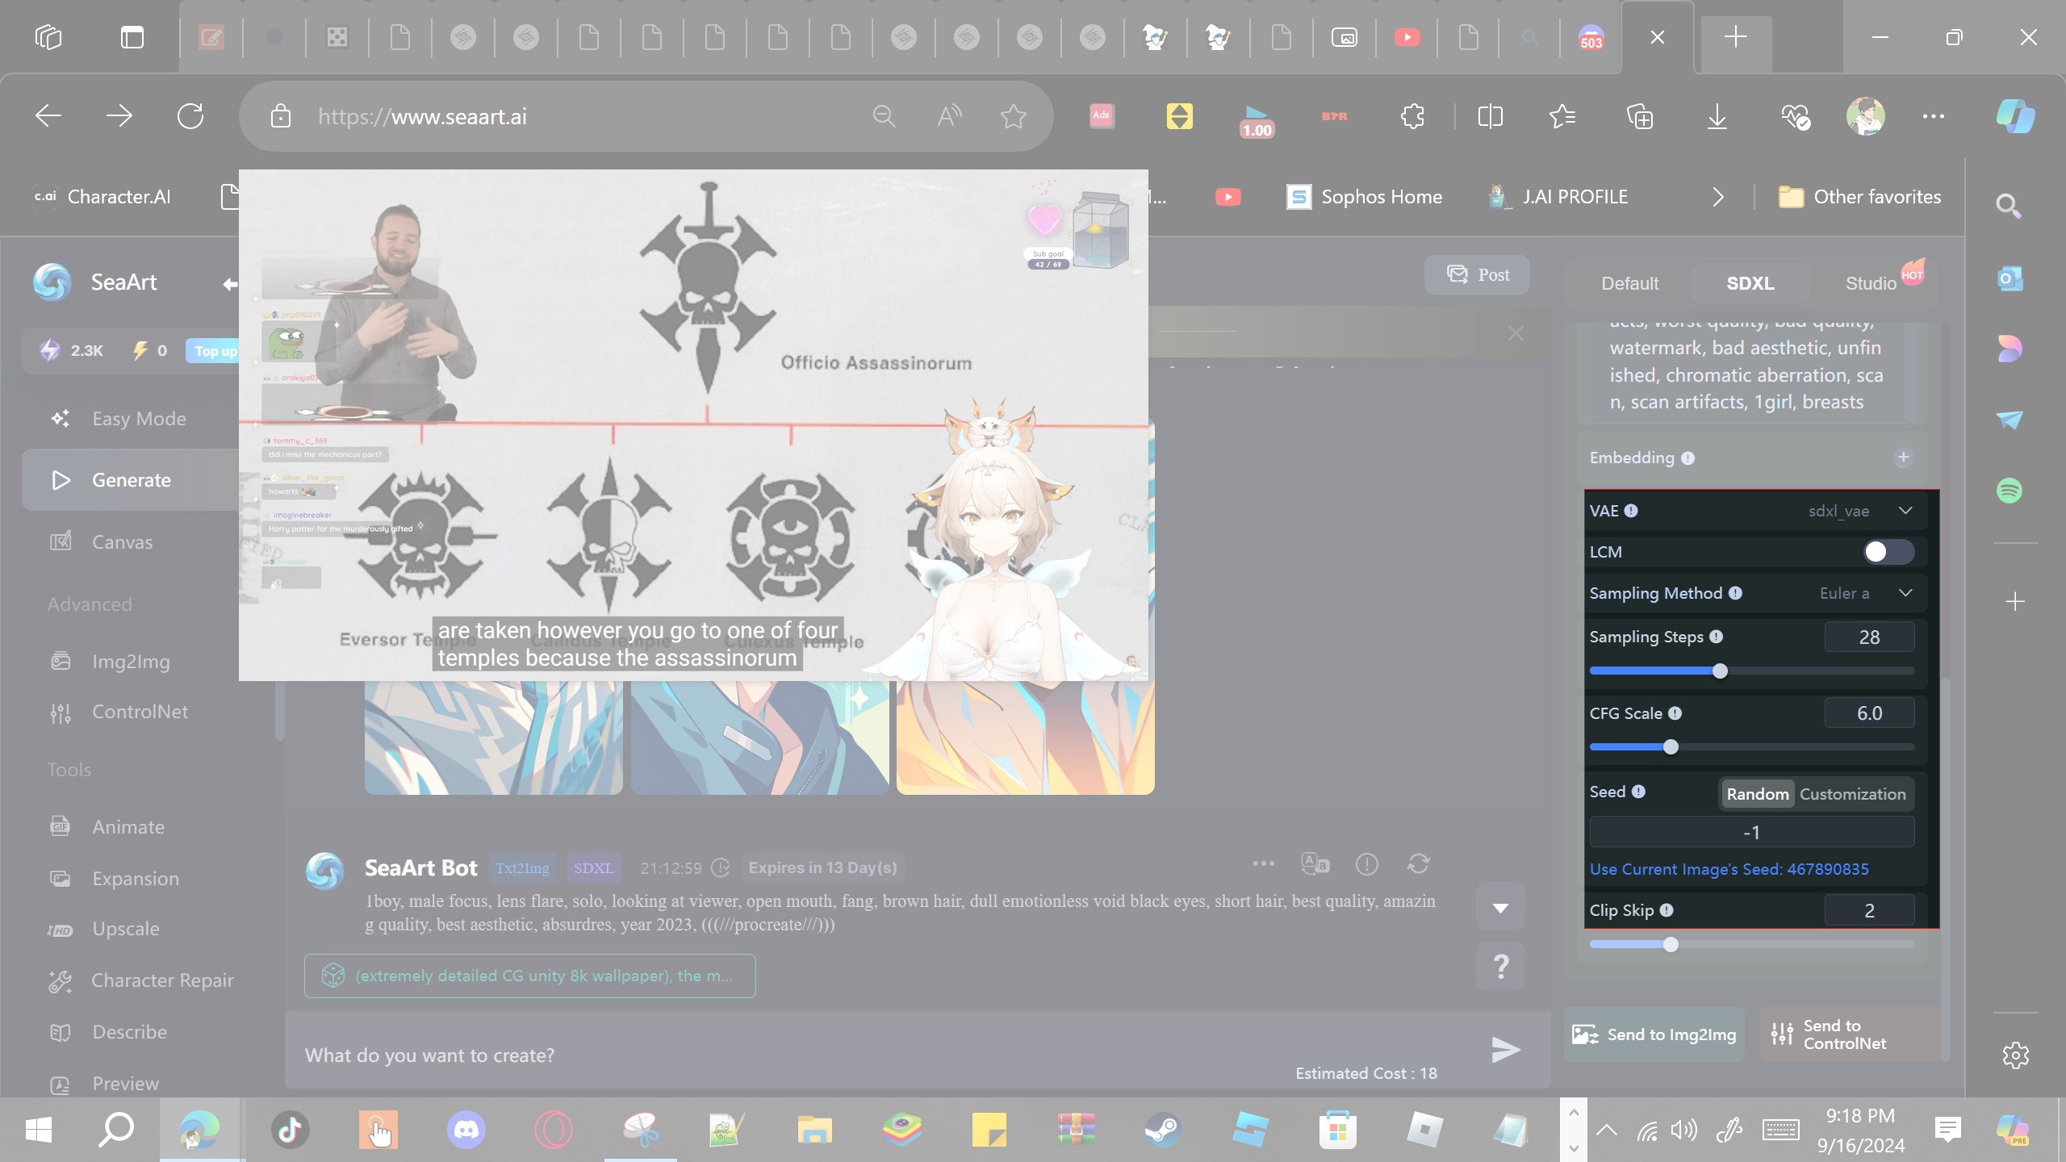Select Random seed option
The width and height of the screenshot is (2066, 1162).
pos(1757,794)
